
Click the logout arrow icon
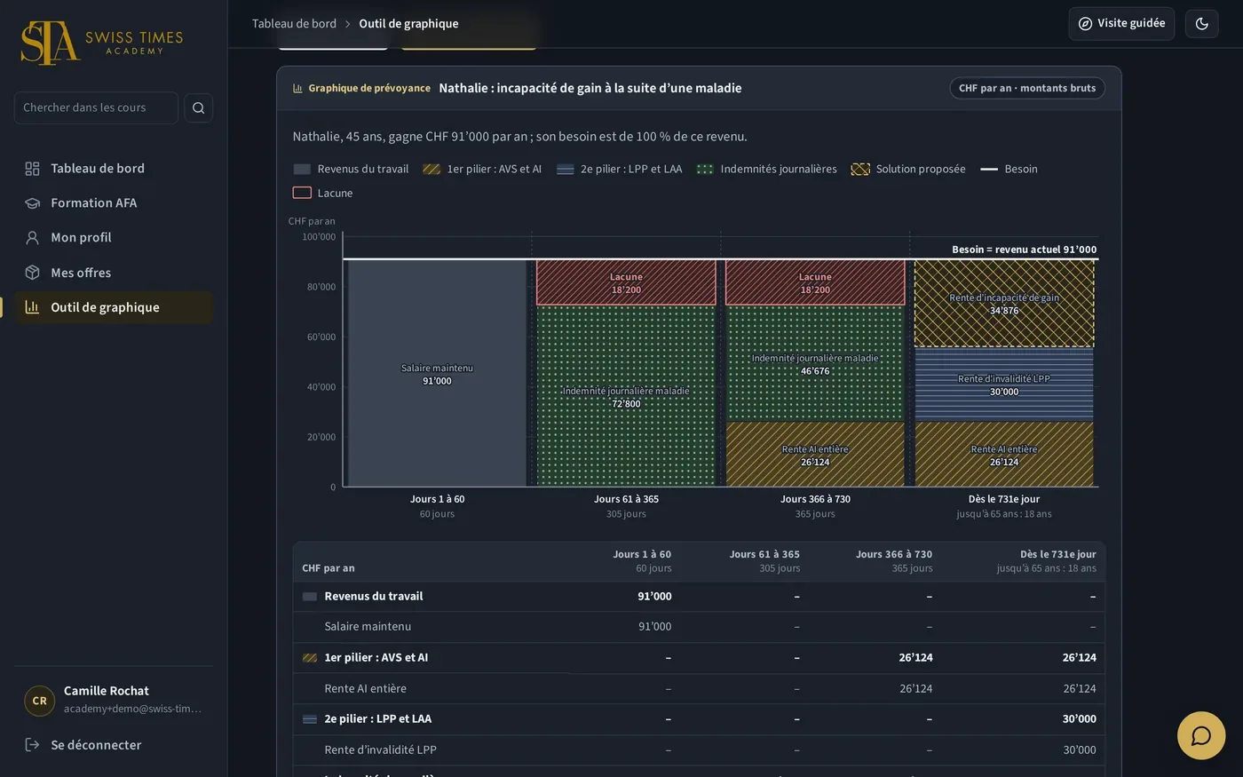click(33, 745)
